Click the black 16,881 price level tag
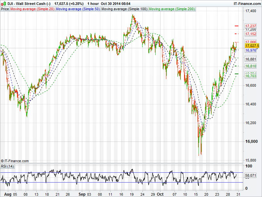Screen dimensions: 262x197 click(251, 59)
